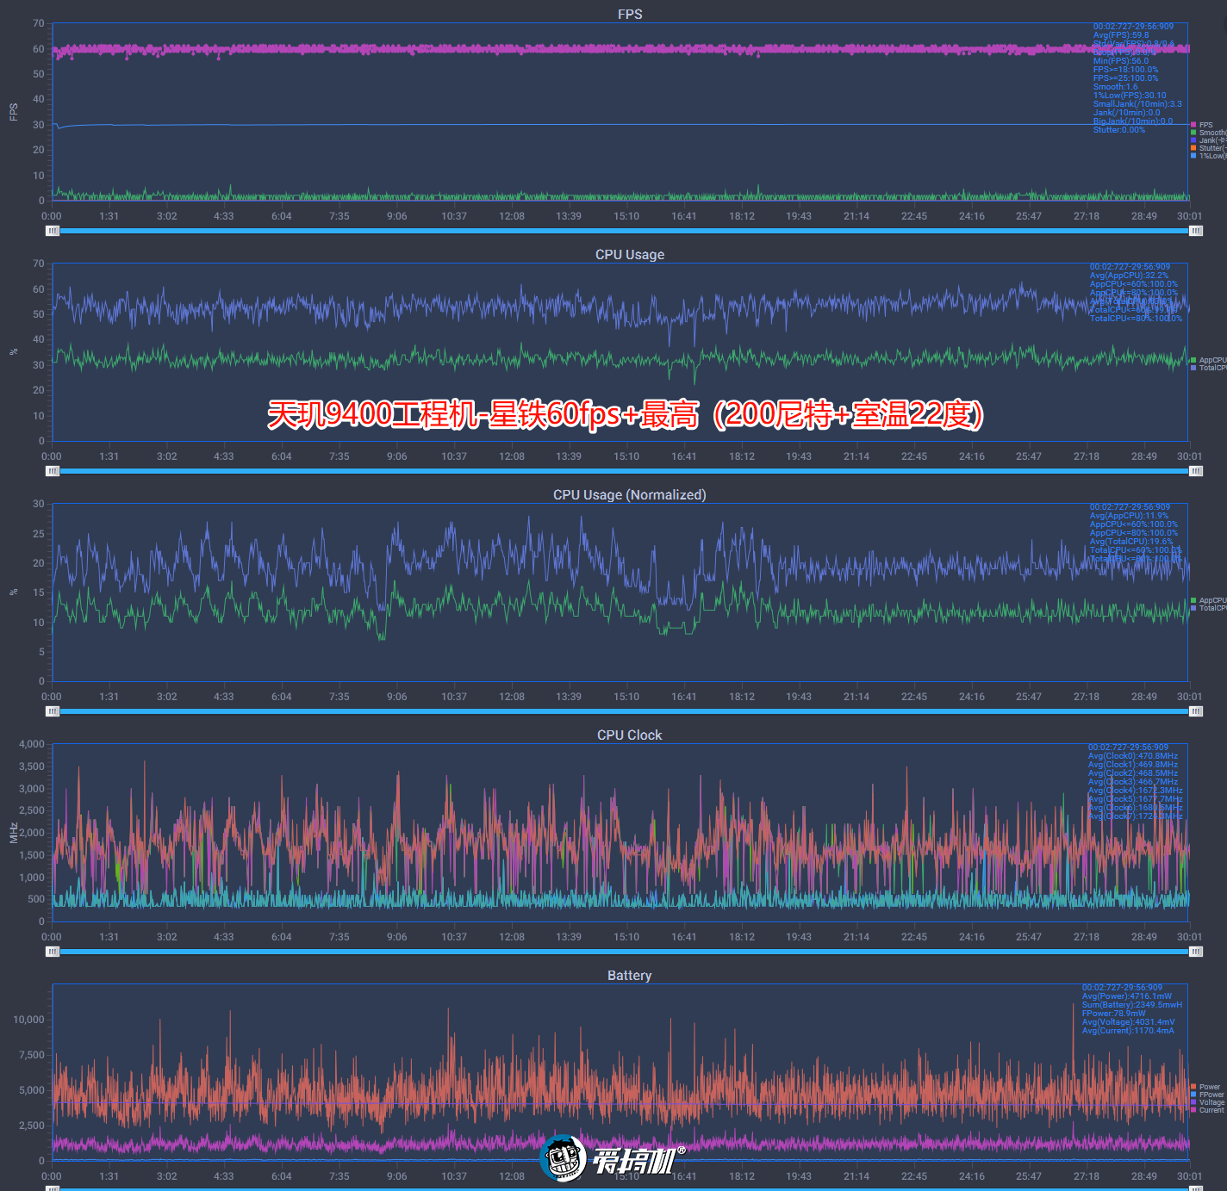
Task: Select right range handle under CPU Usage chart
Action: tap(1196, 471)
